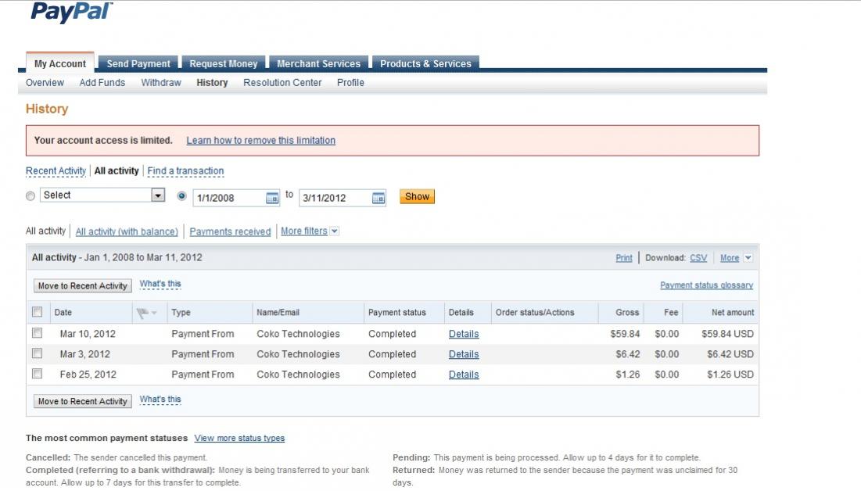The height and width of the screenshot is (491, 861).
Task: Click the Net amount column header
Action: click(733, 312)
